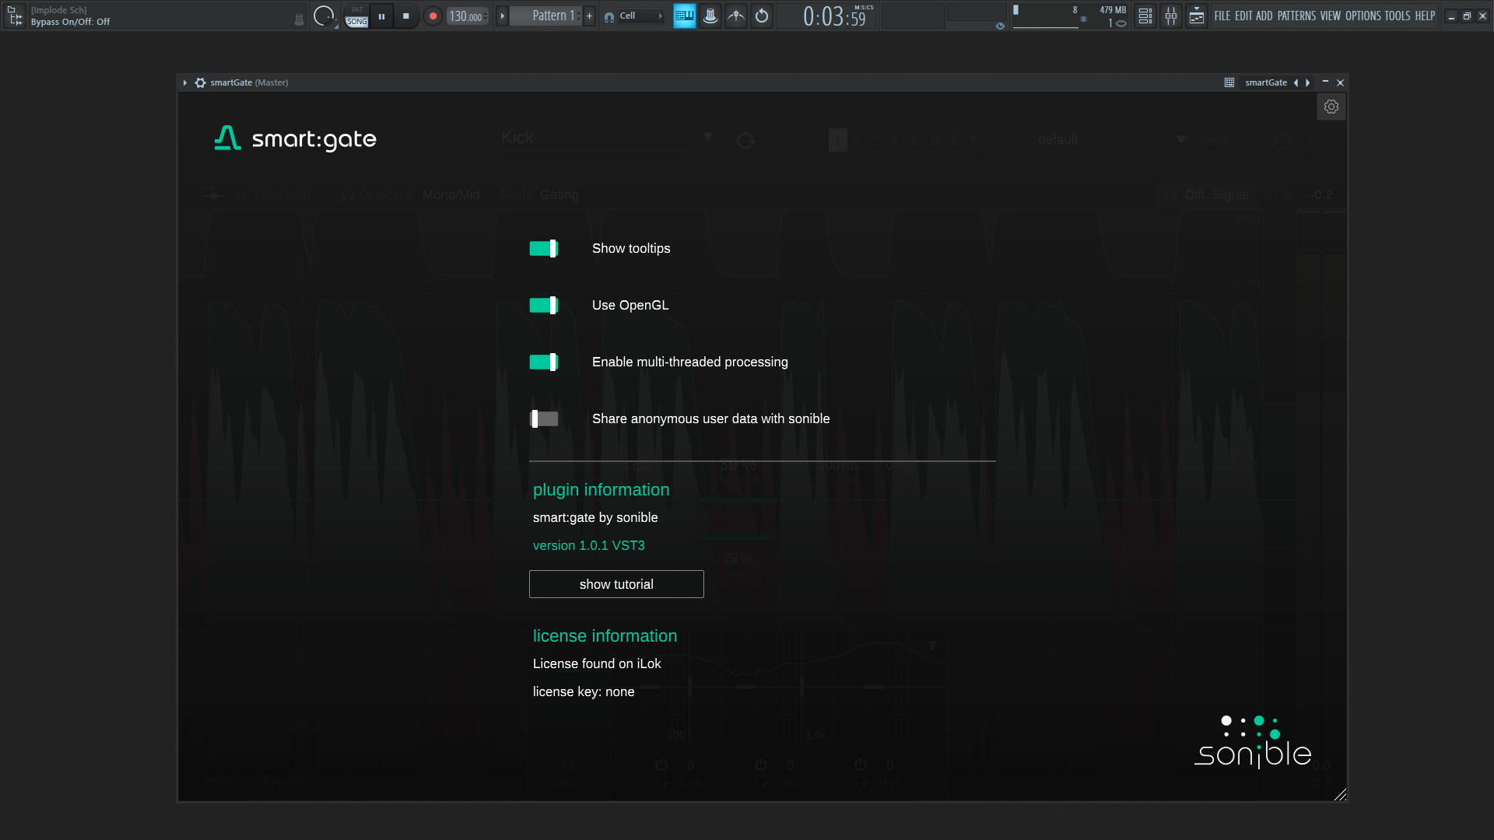Switch to SONG playback mode
The width and height of the screenshot is (1494, 840).
356,22
